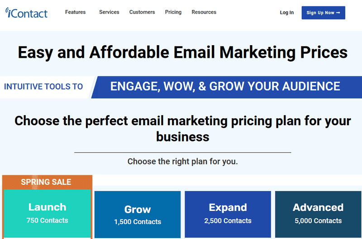Go to the Pricing page
The image size is (362, 239).
pyautogui.click(x=173, y=12)
